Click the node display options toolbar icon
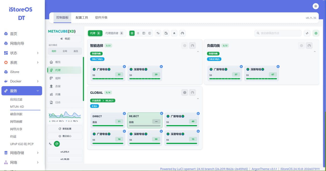The height and width of the screenshot is (171, 326). (x=166, y=33)
